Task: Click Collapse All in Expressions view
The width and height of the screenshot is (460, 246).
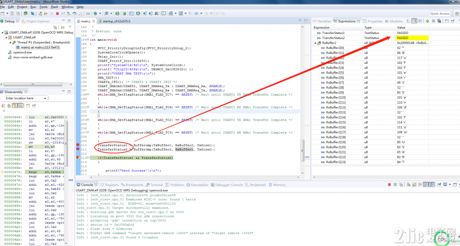Action: 420,21
